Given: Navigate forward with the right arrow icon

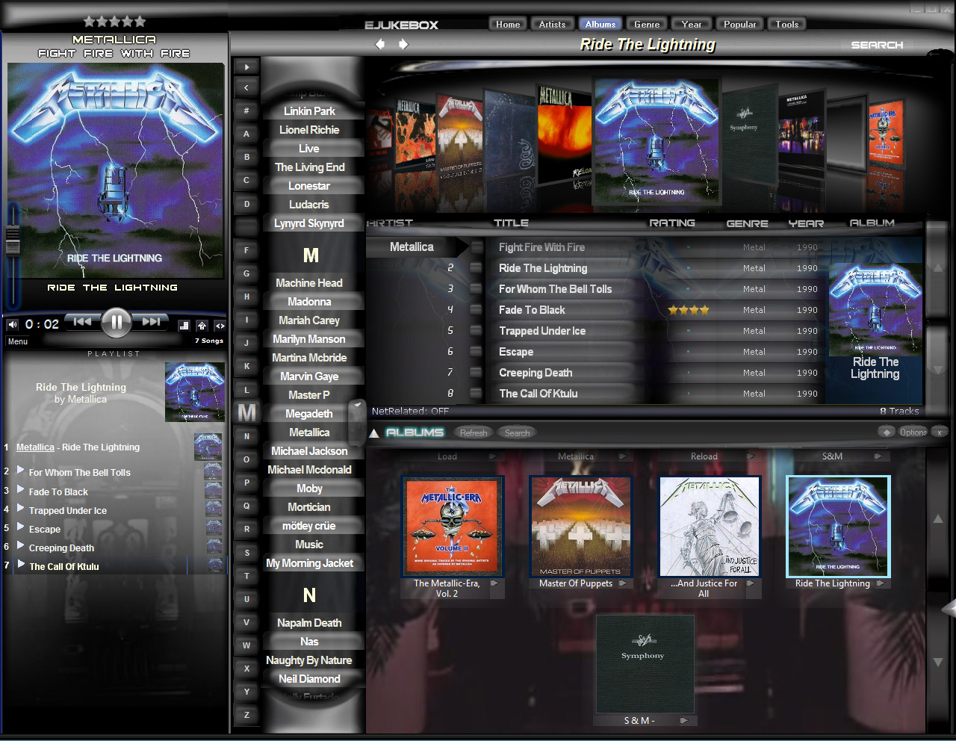Looking at the screenshot, I should click(403, 44).
